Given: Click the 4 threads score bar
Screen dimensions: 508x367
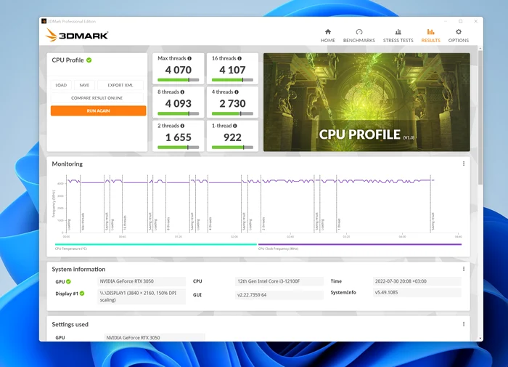Looking at the screenshot, I should point(232,113).
